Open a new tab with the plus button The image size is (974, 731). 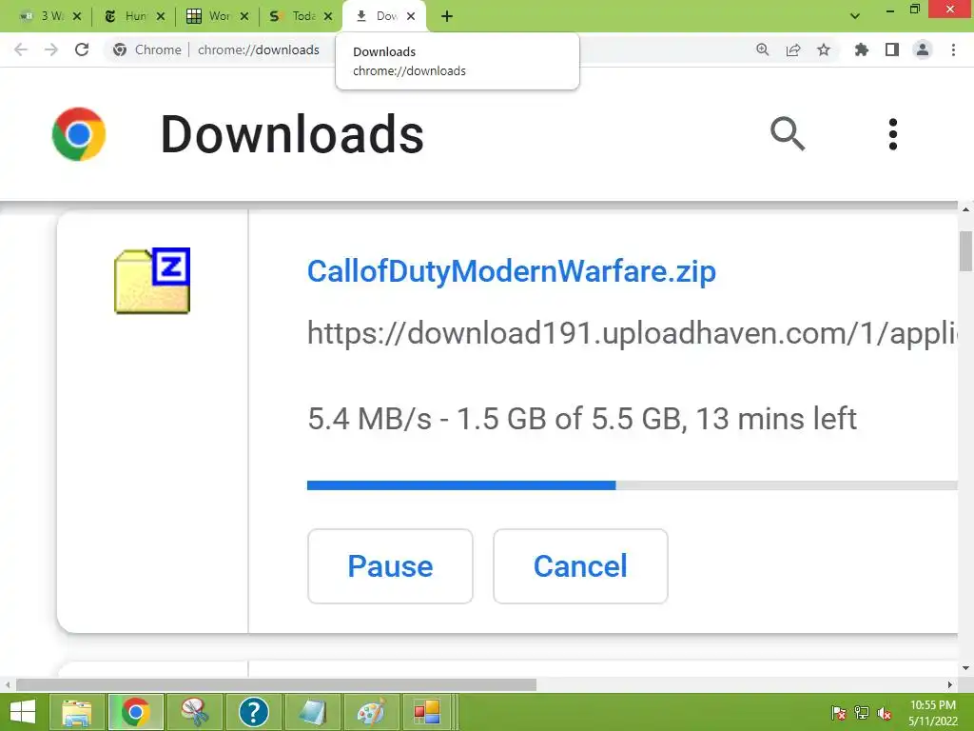(447, 16)
